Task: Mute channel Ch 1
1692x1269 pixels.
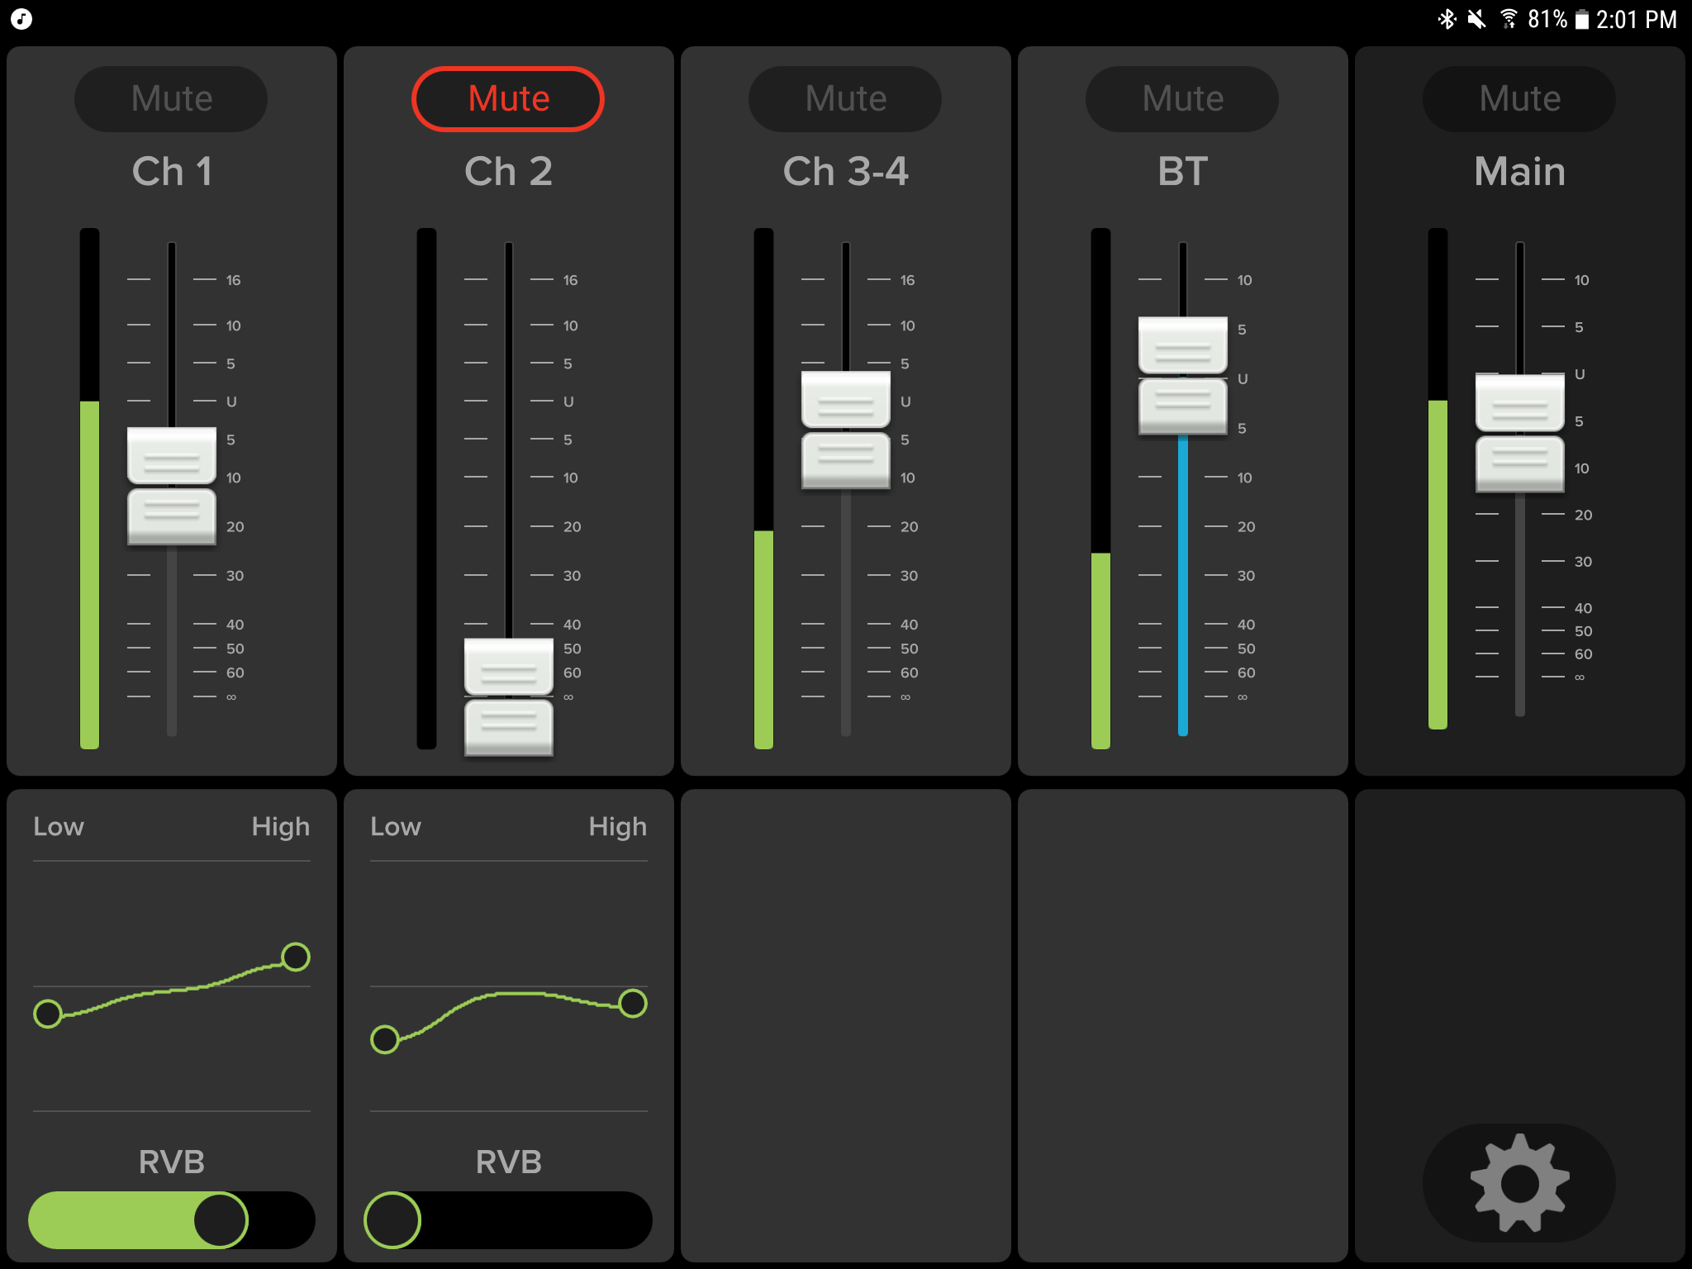Action: point(171,99)
